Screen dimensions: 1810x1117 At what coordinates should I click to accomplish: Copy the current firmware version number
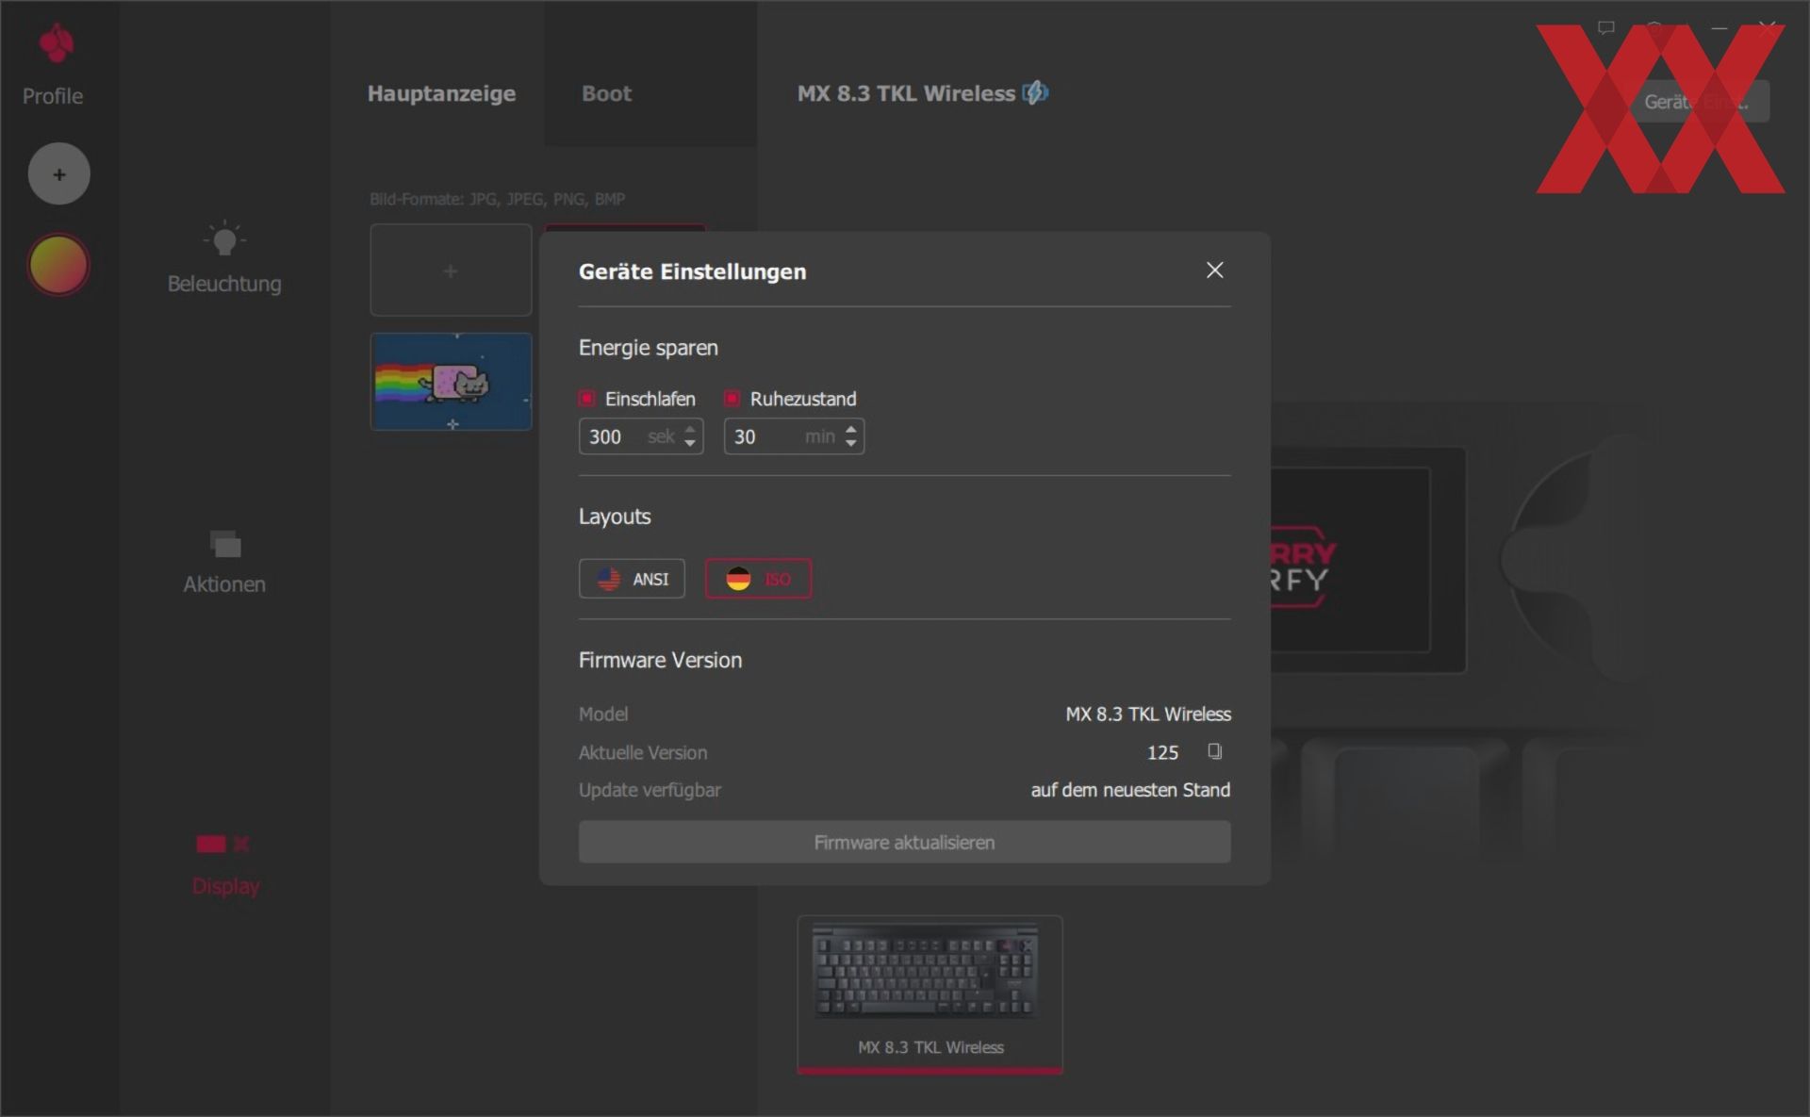(1214, 751)
